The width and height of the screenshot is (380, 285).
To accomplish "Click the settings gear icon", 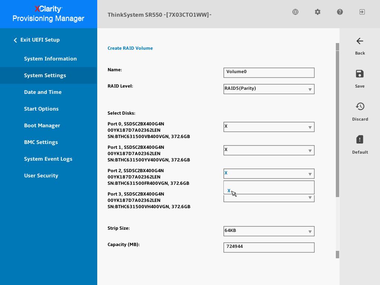I will coord(317,12).
